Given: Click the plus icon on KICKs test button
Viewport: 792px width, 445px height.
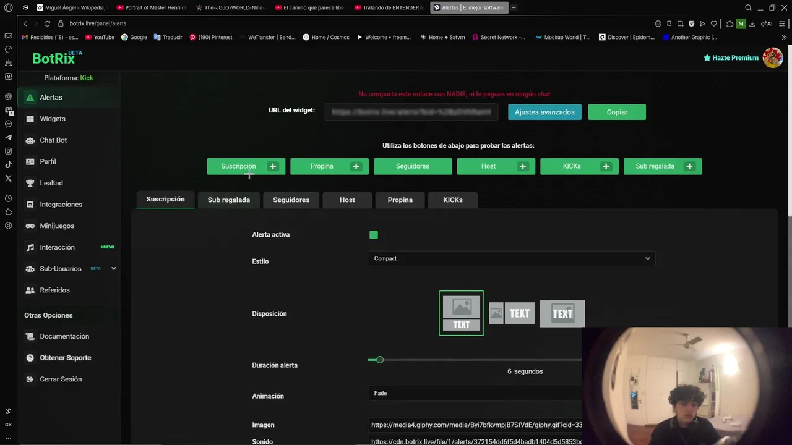Looking at the screenshot, I should (x=606, y=166).
